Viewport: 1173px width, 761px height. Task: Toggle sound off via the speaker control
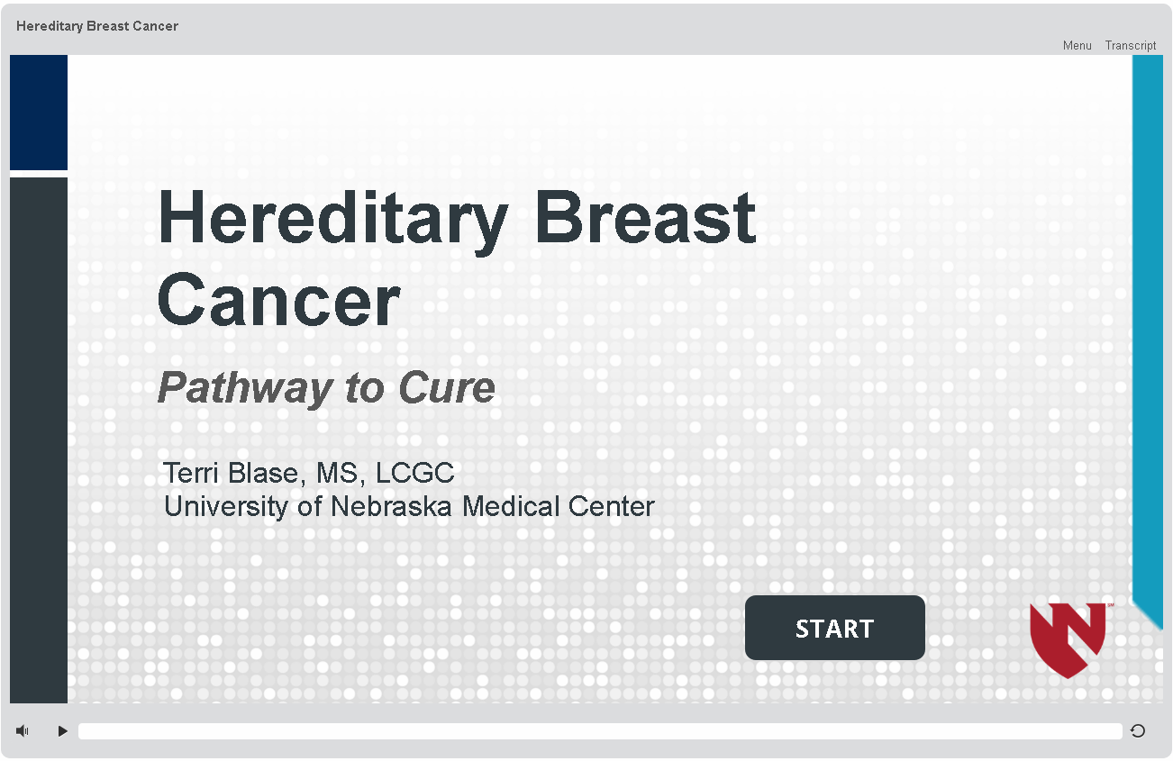(22, 730)
